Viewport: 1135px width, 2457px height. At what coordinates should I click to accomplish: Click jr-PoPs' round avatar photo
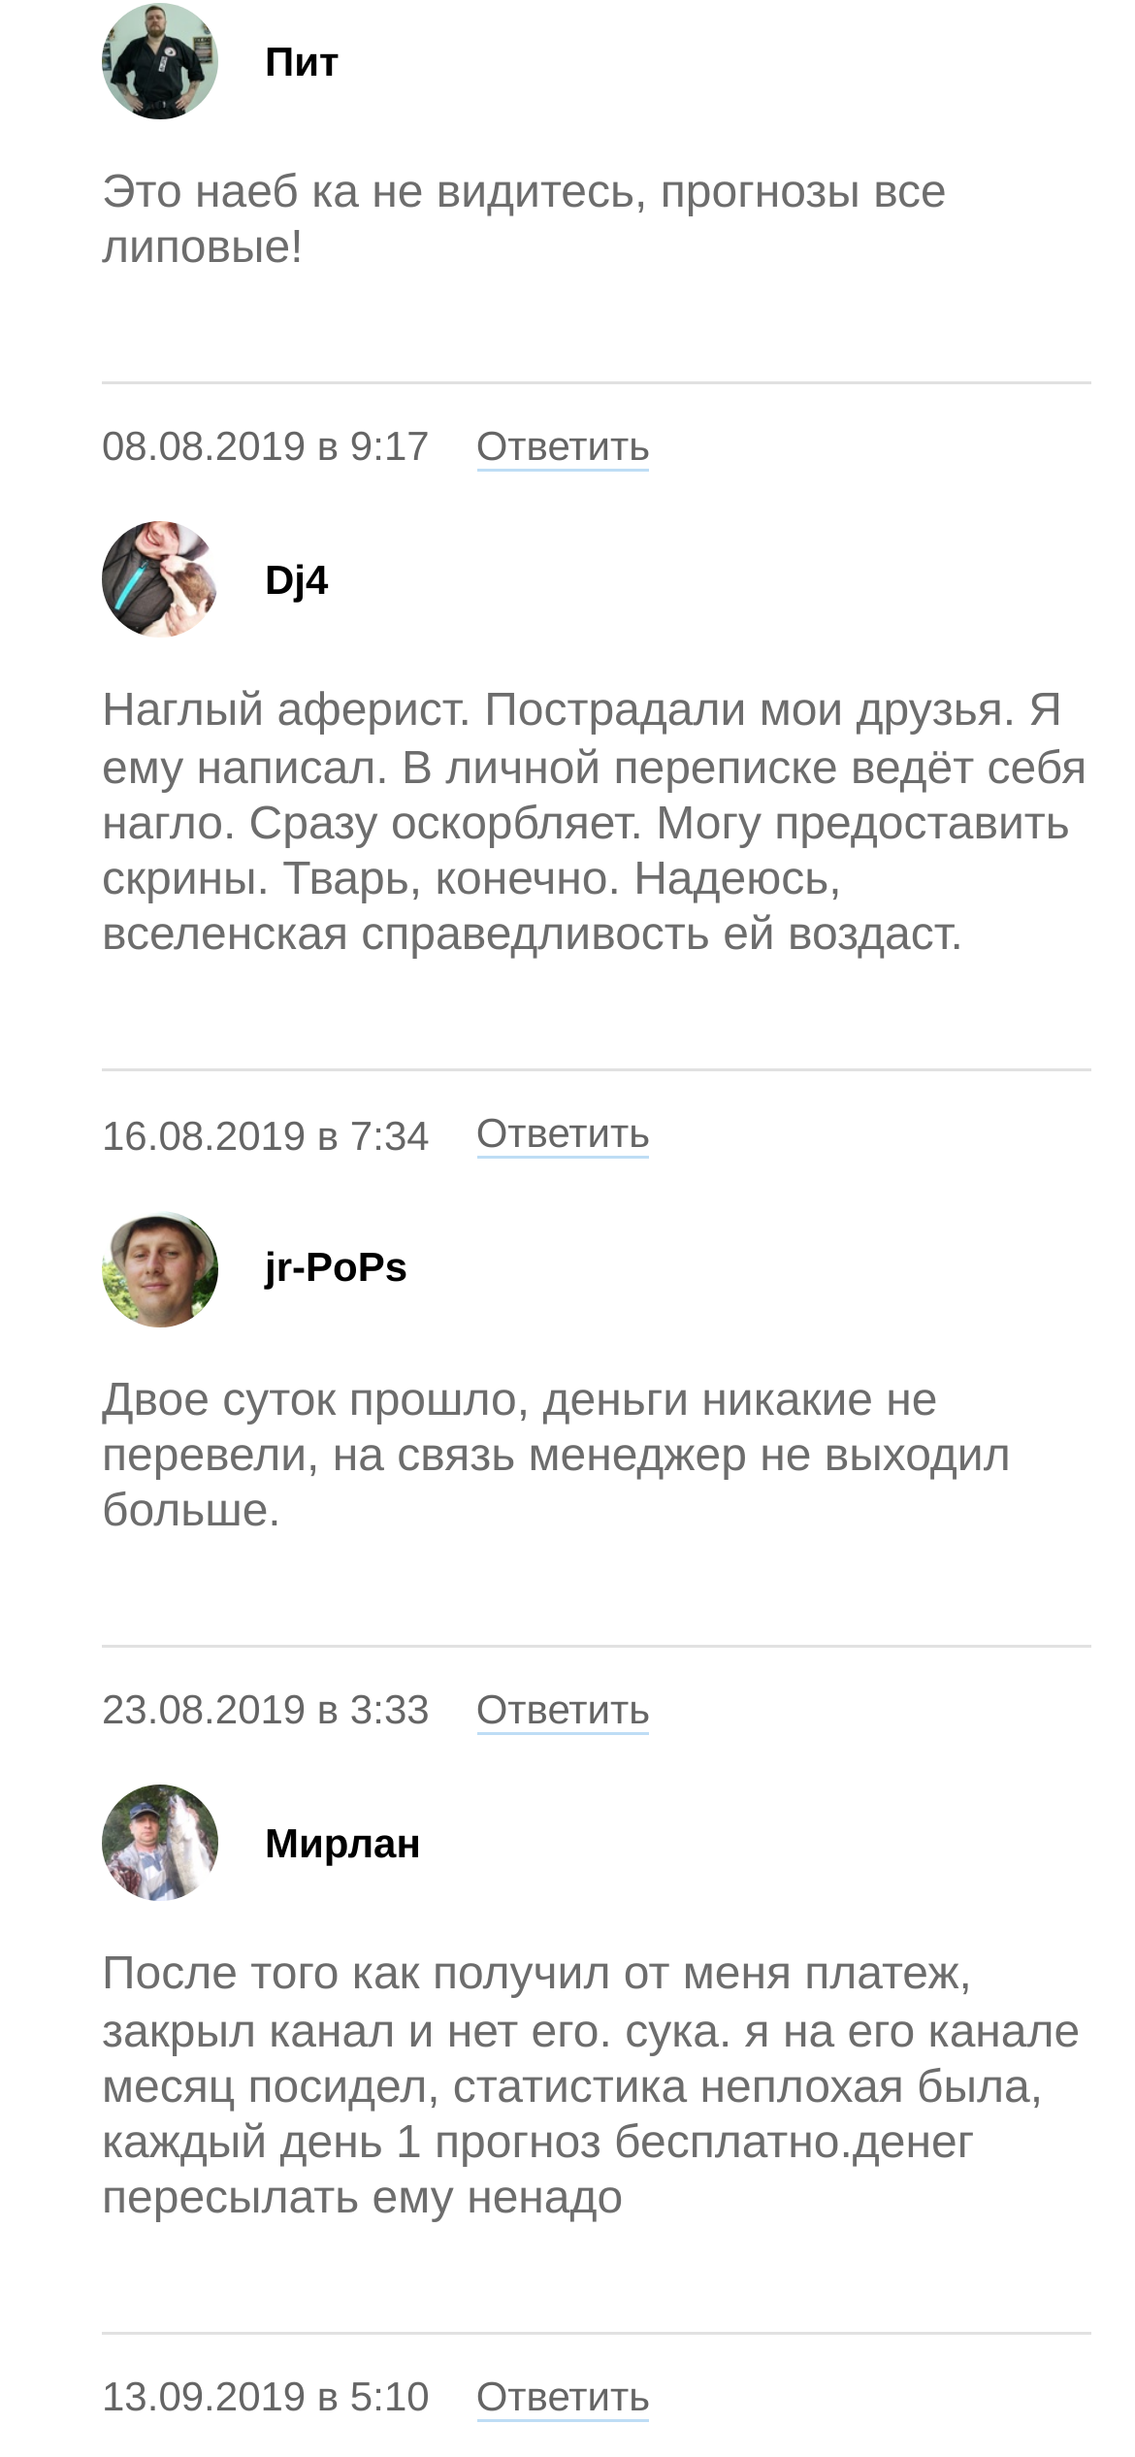pos(160,1268)
